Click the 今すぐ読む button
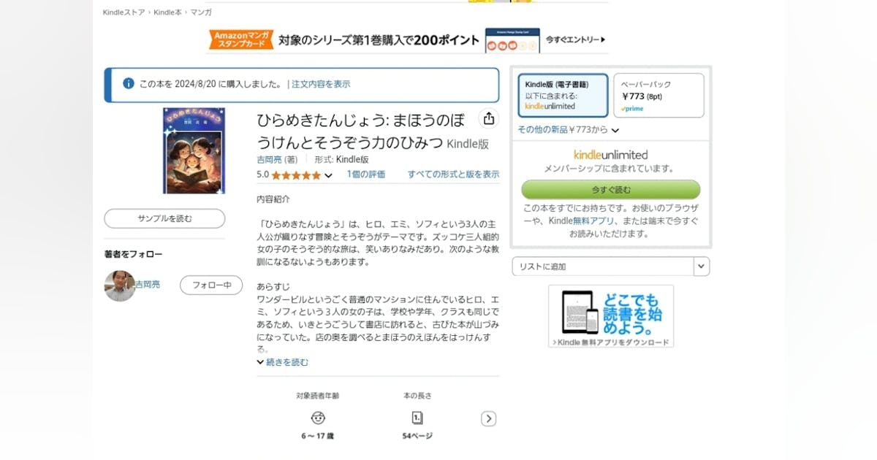This screenshot has height=460, width=877. click(x=611, y=190)
